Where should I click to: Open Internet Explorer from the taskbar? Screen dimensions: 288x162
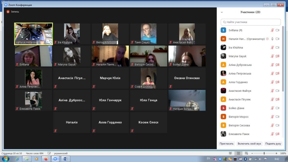(x=17, y=159)
